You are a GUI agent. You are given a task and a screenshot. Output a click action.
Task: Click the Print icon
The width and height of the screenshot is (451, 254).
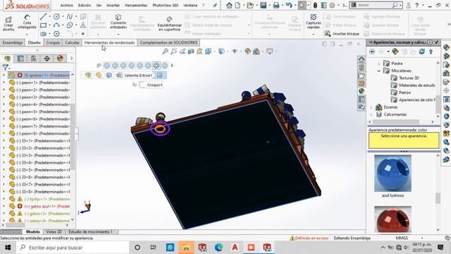point(276,5)
